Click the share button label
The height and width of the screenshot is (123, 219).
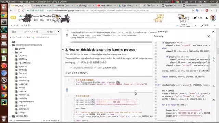click(x=200, y=18)
